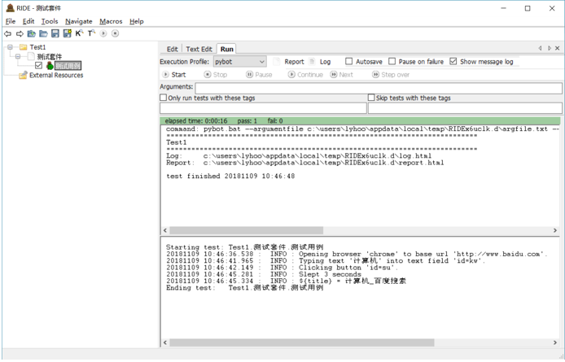Image resolution: width=565 pixels, height=362 pixels.
Task: Open the Report button
Action: (x=289, y=62)
